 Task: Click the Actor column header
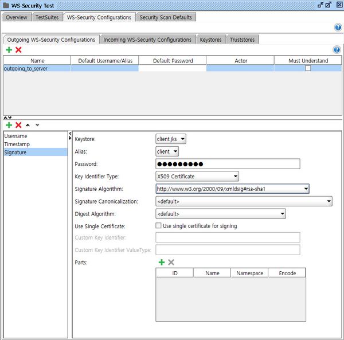[x=240, y=61]
